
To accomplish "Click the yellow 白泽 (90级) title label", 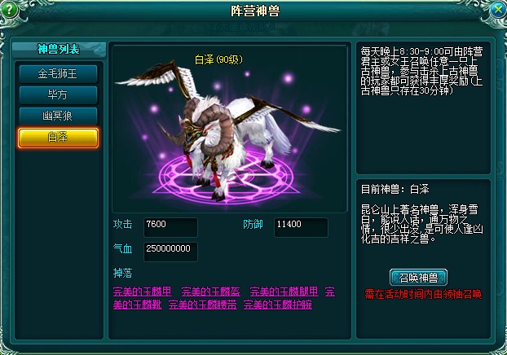I will click(x=218, y=59).
